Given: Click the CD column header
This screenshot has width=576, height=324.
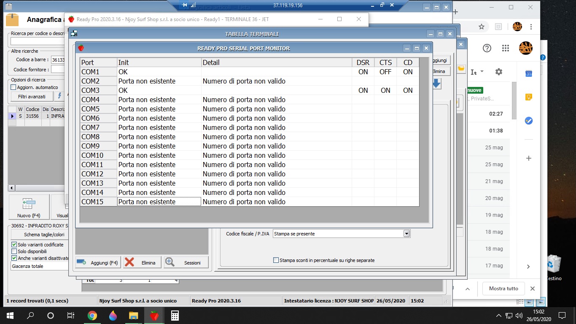Looking at the screenshot, I should (x=408, y=62).
